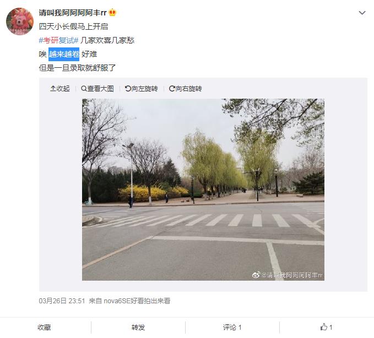The width and height of the screenshot is (374, 338).
Task: Open the 03月26日 23:51 timestamp link
Action: pos(62,301)
